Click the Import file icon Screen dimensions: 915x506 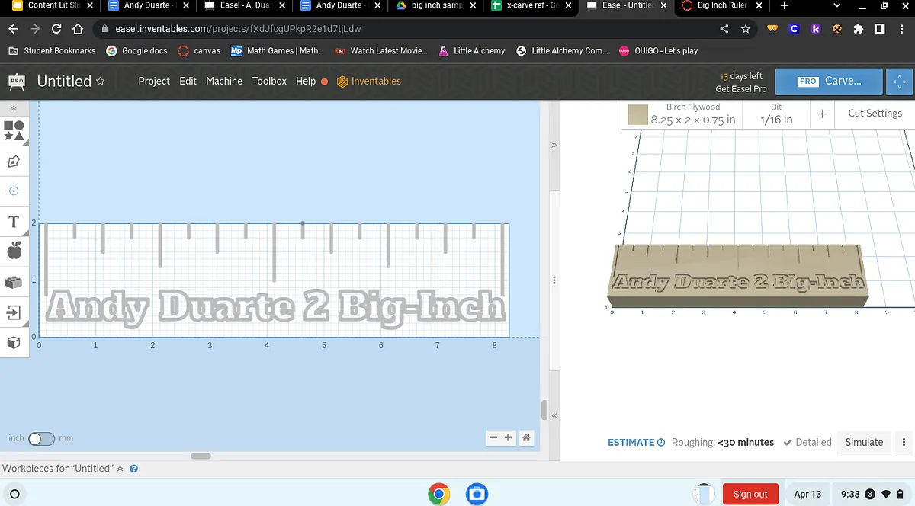point(14,312)
